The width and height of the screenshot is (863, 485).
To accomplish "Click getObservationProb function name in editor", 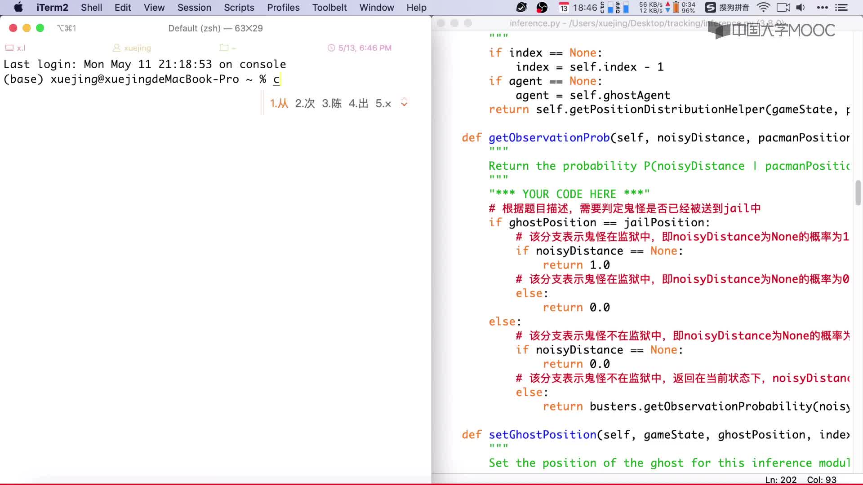I will pos(549,137).
